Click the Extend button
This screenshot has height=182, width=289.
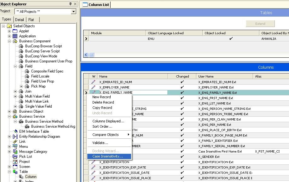pyautogui.click(x=260, y=24)
